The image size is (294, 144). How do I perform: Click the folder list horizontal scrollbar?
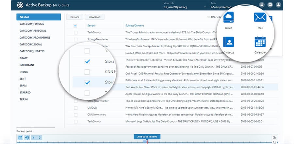click(36, 127)
